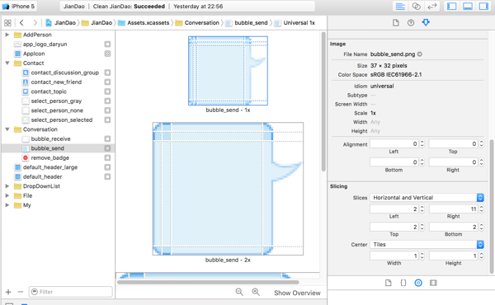Step the Alignment Bottom value
Image resolution: width=495 pixels, height=305 pixels.
click(x=422, y=162)
